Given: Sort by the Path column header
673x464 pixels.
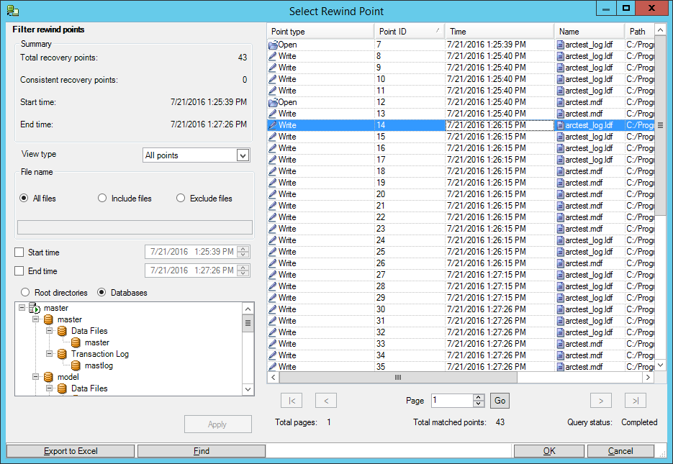Looking at the screenshot, I should click(x=639, y=32).
